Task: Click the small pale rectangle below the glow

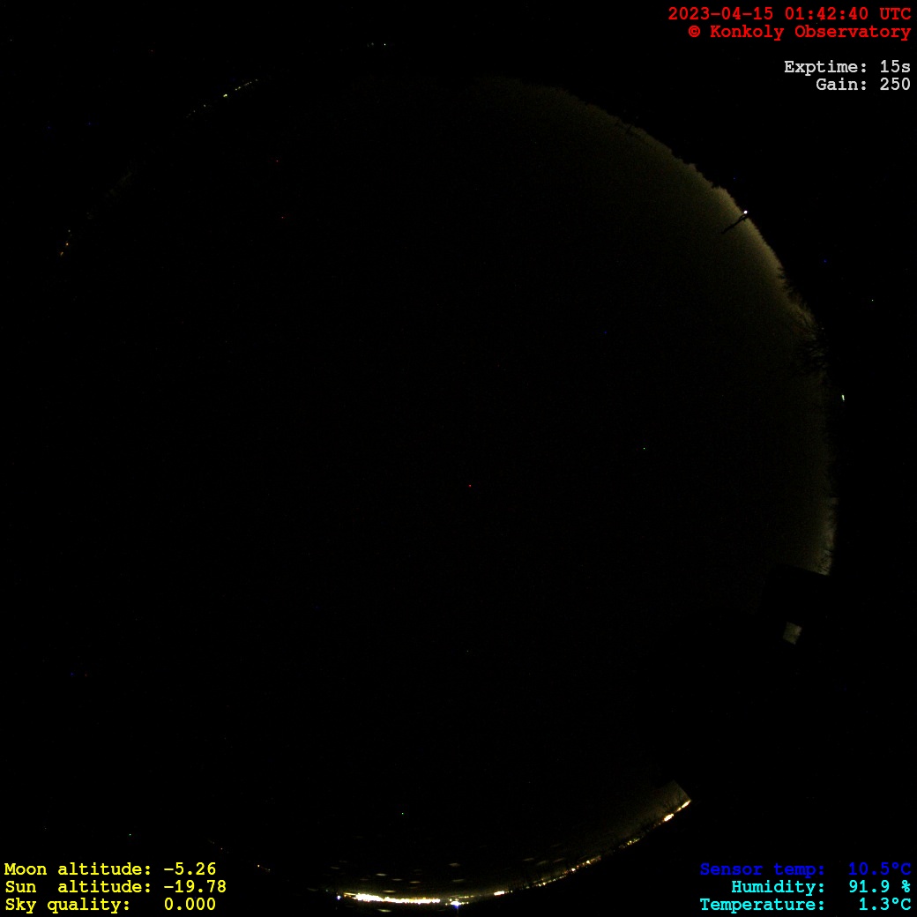Action: click(792, 631)
